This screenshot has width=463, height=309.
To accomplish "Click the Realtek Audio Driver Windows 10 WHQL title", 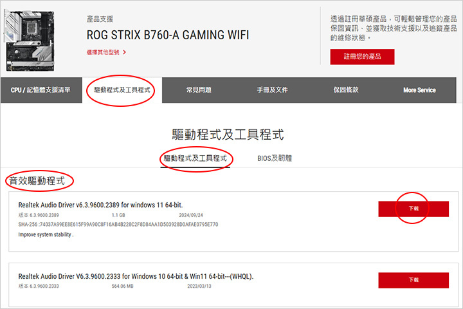I will click(136, 276).
